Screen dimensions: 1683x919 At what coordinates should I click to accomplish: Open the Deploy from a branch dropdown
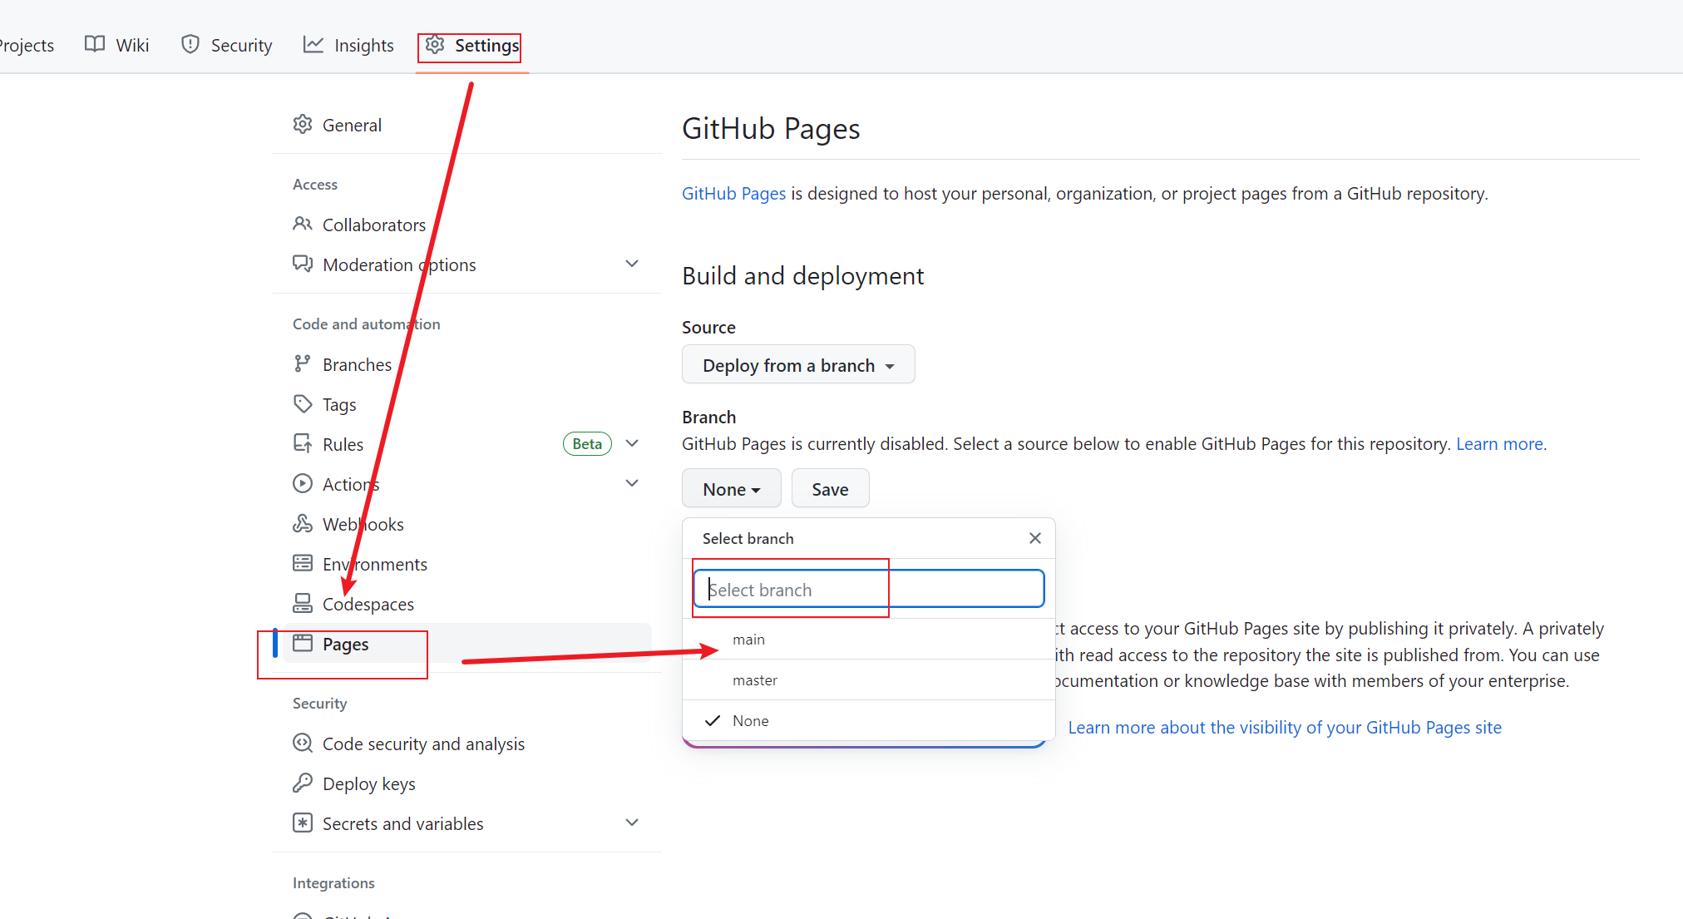coord(797,365)
